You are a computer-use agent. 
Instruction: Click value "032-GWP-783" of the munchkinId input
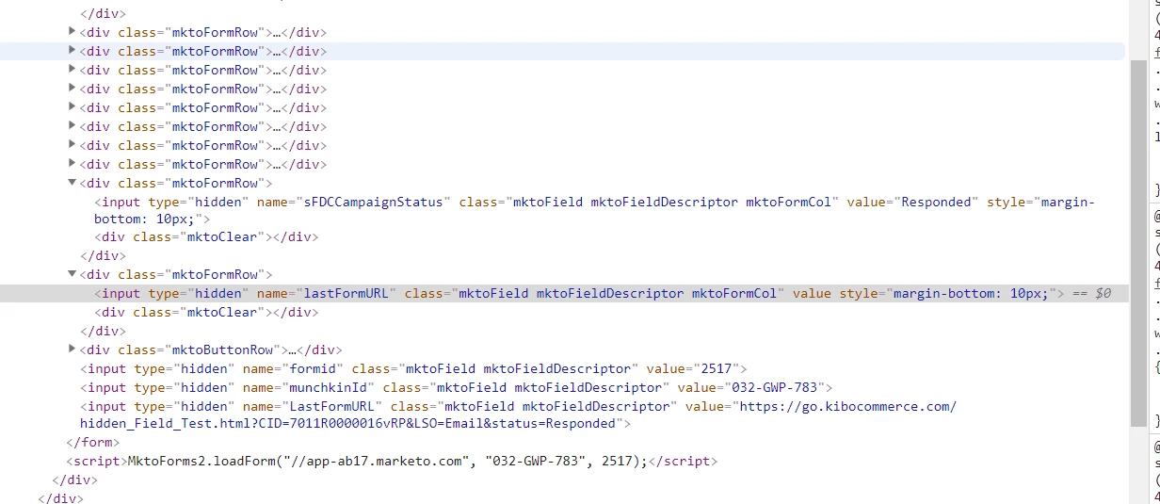(774, 387)
